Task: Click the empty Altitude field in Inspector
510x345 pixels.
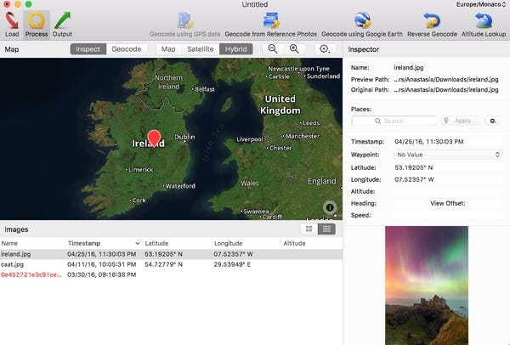Action: coord(448,191)
